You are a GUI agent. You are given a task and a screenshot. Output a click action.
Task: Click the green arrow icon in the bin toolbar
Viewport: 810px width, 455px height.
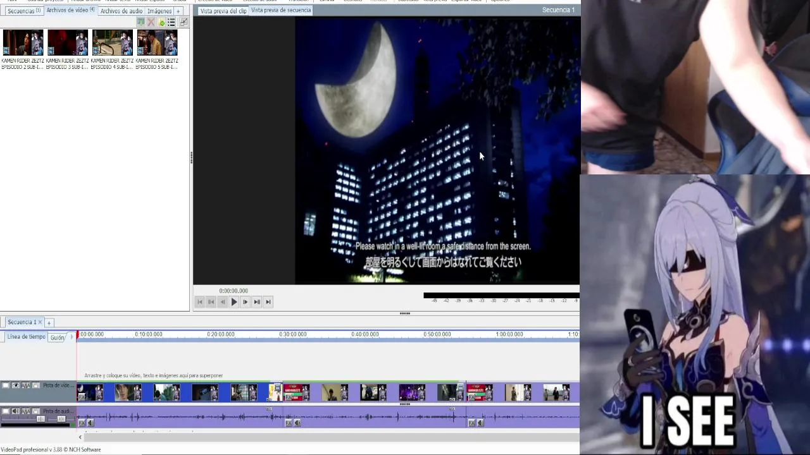coord(140,22)
